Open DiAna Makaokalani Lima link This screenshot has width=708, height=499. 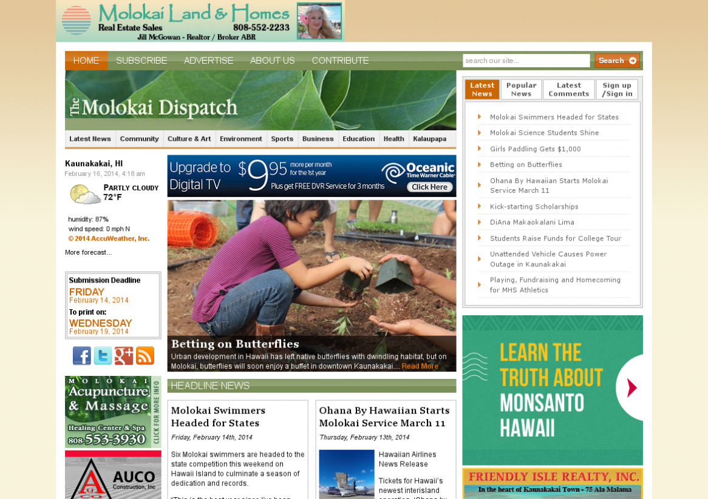532,223
